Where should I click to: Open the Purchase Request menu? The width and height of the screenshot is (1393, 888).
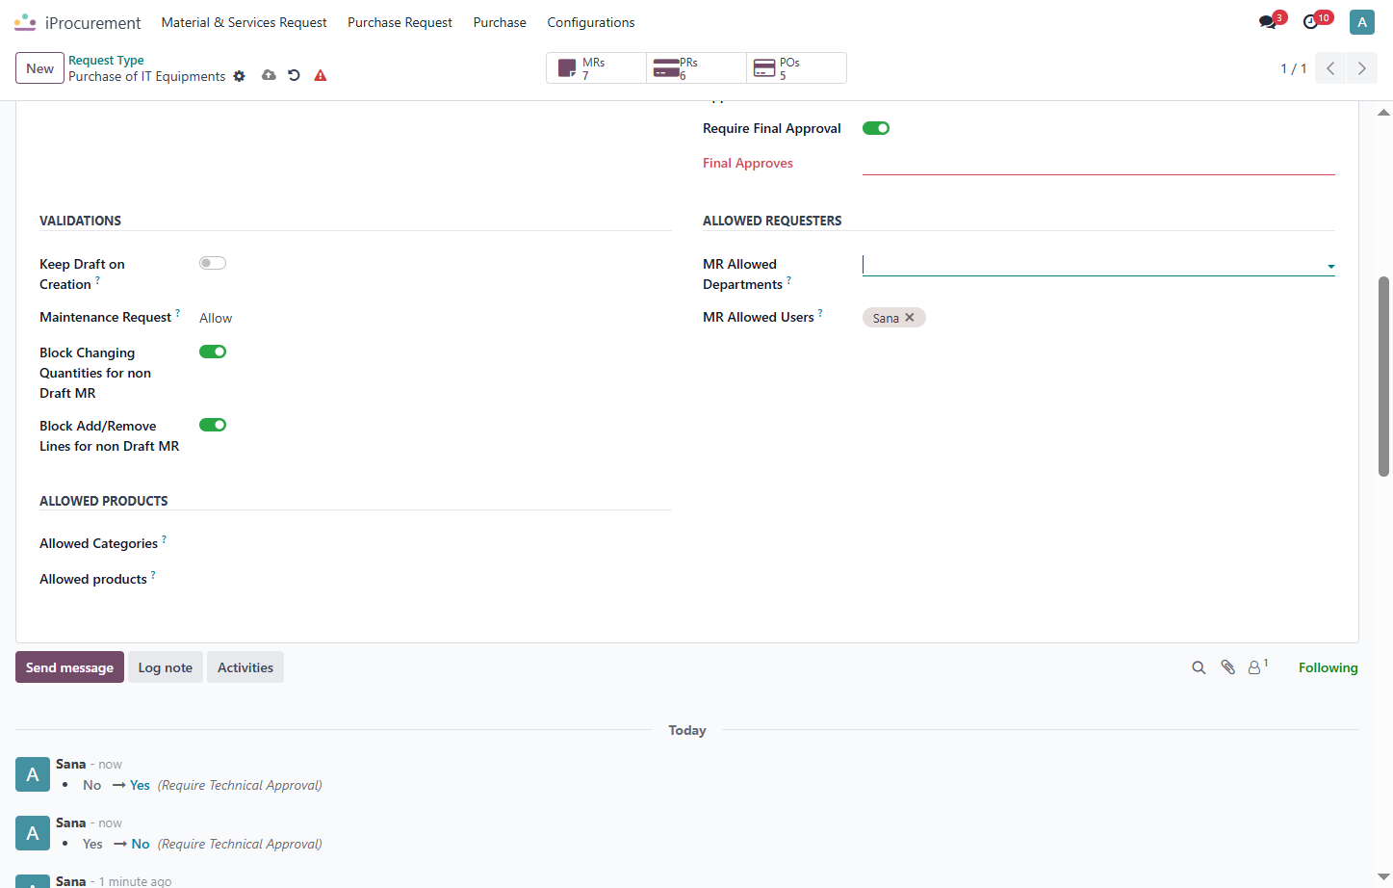[400, 22]
